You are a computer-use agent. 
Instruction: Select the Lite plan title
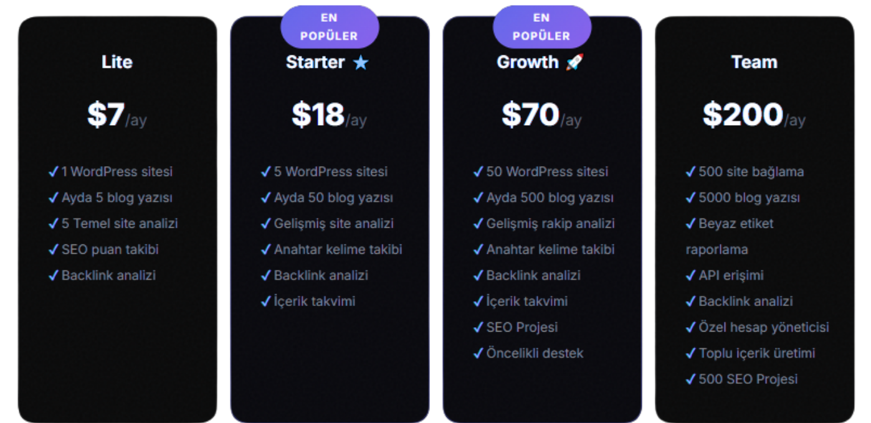point(117,62)
